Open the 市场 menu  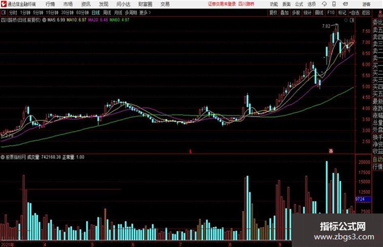[x=68, y=4]
